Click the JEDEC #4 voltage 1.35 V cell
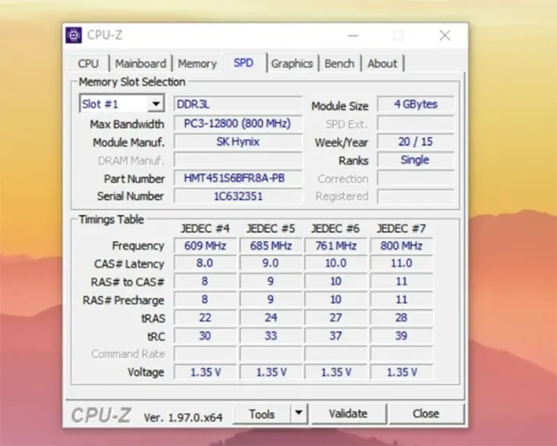 (x=205, y=372)
